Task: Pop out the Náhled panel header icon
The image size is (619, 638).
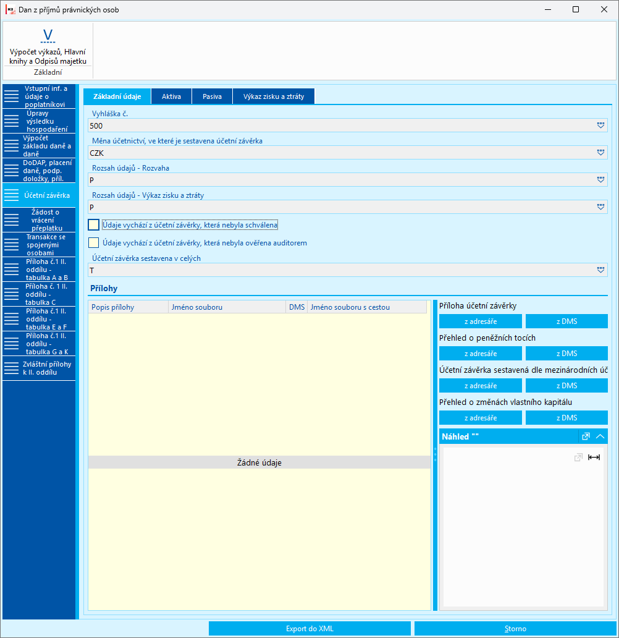Action: (586, 436)
